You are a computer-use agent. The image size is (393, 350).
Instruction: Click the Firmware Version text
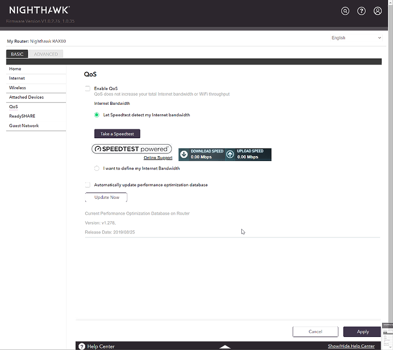[x=40, y=21]
